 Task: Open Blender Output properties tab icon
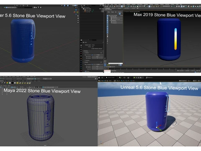coord(81,47)
